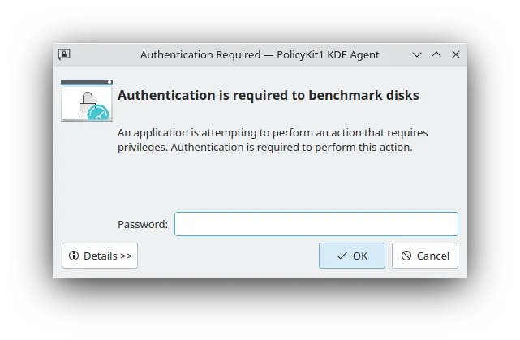Click the Password: label
520x340 pixels.
pos(143,224)
